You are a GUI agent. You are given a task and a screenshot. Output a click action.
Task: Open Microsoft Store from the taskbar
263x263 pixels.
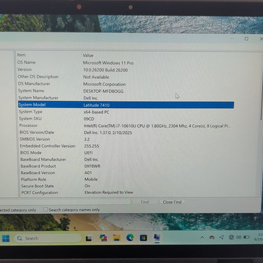coord(144,238)
